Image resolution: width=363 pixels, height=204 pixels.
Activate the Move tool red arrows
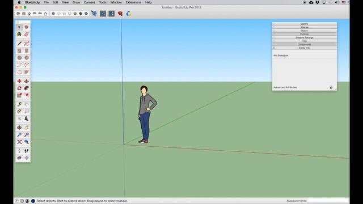pyautogui.click(x=19, y=81)
